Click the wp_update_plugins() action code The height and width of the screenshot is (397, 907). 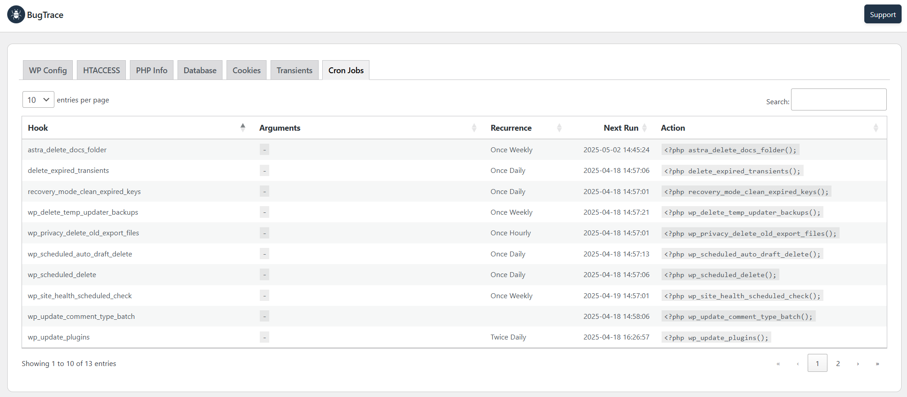[x=716, y=337]
